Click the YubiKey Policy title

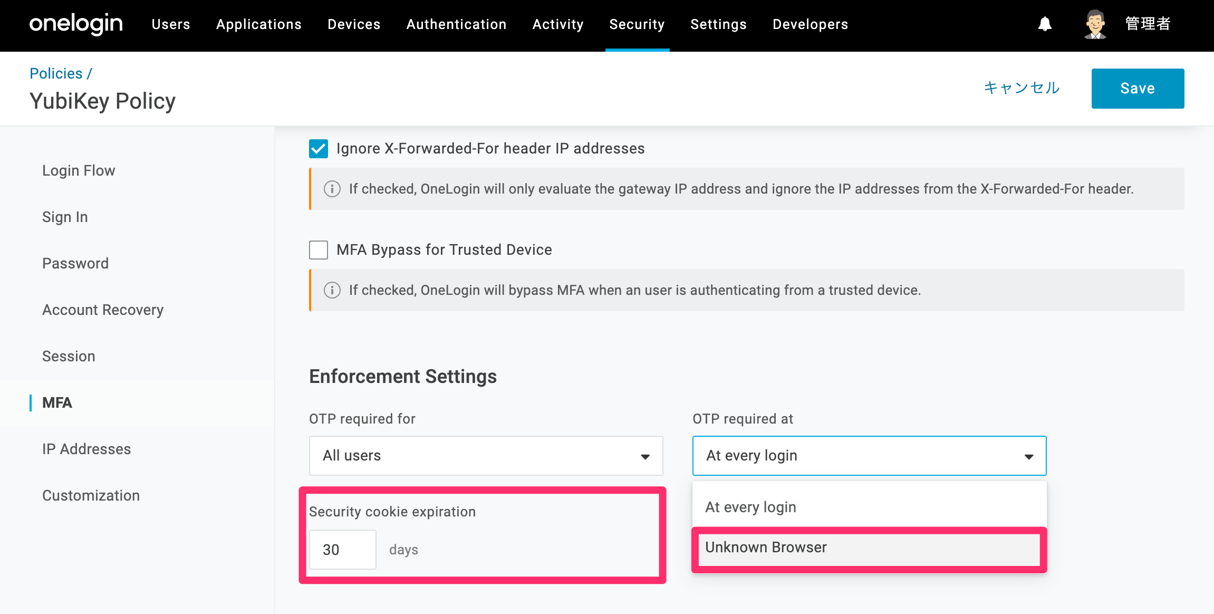(102, 101)
